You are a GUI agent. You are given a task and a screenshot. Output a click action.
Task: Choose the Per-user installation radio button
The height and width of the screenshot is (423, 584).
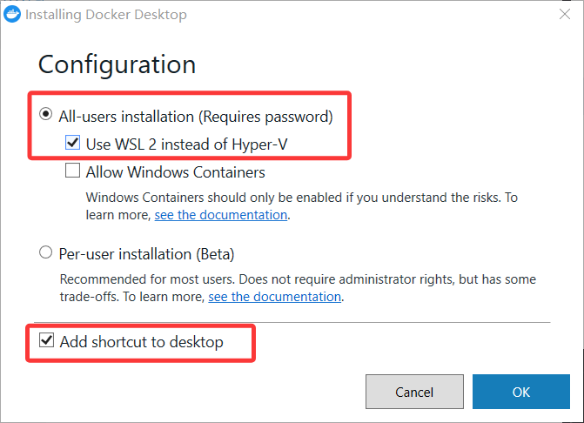(x=45, y=252)
